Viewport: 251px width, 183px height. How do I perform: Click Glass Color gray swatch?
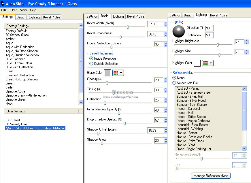pyautogui.click(x=107, y=73)
